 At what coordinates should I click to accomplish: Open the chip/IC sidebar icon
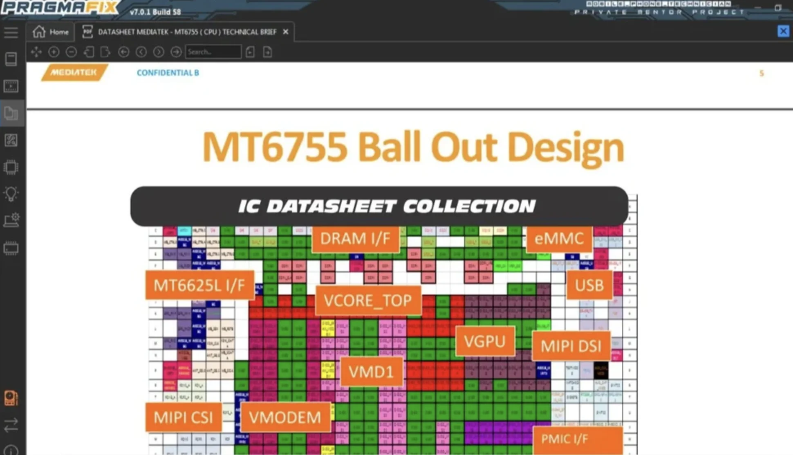11,167
